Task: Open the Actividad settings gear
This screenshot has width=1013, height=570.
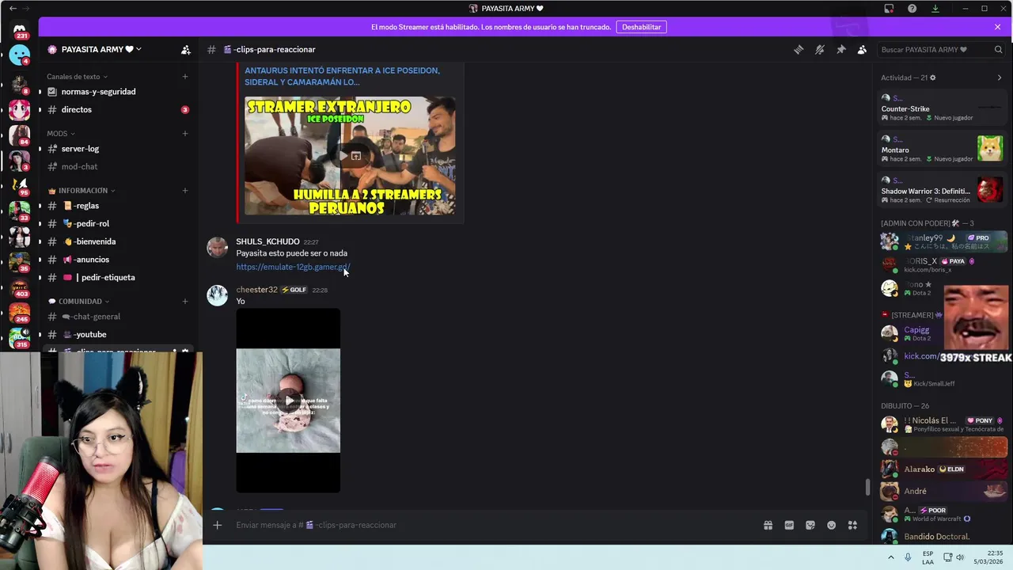Action: 932,78
